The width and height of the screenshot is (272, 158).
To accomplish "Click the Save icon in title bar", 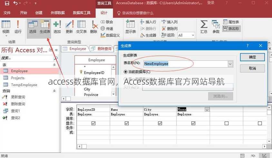I will click(7, 3).
